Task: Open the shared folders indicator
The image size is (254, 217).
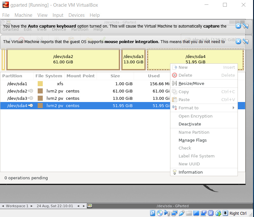Action: 189,213
